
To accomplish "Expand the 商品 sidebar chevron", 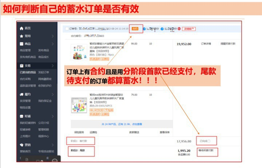I will [52, 44].
